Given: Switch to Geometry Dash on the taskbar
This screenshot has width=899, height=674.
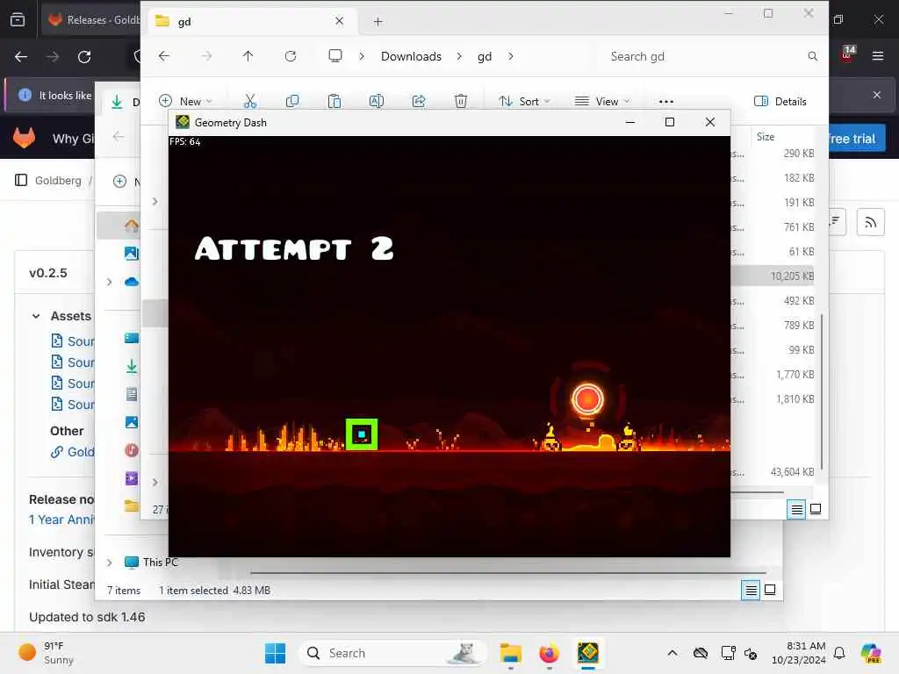Looking at the screenshot, I should [x=587, y=653].
